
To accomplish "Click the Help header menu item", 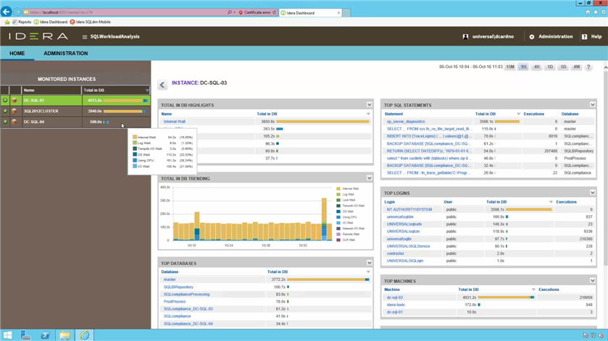I will coord(596,36).
